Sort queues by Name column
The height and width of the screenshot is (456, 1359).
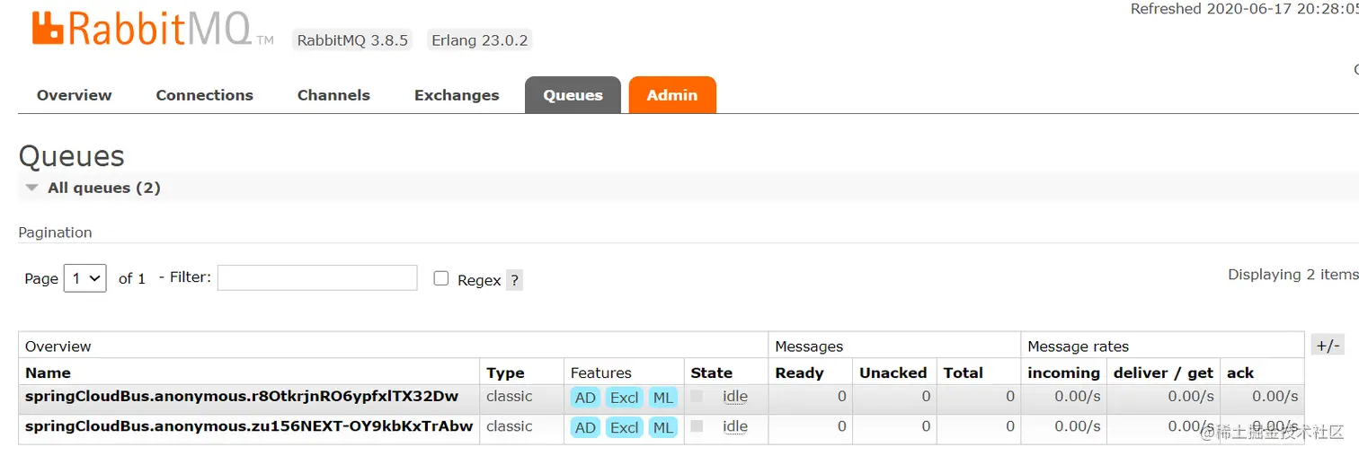[48, 373]
